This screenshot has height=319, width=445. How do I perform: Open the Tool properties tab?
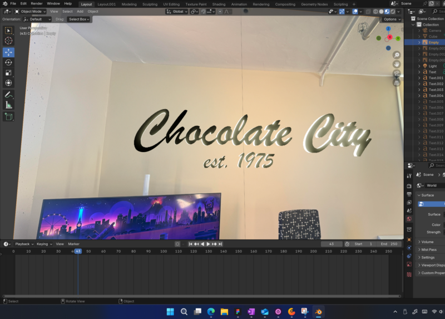[409, 176]
